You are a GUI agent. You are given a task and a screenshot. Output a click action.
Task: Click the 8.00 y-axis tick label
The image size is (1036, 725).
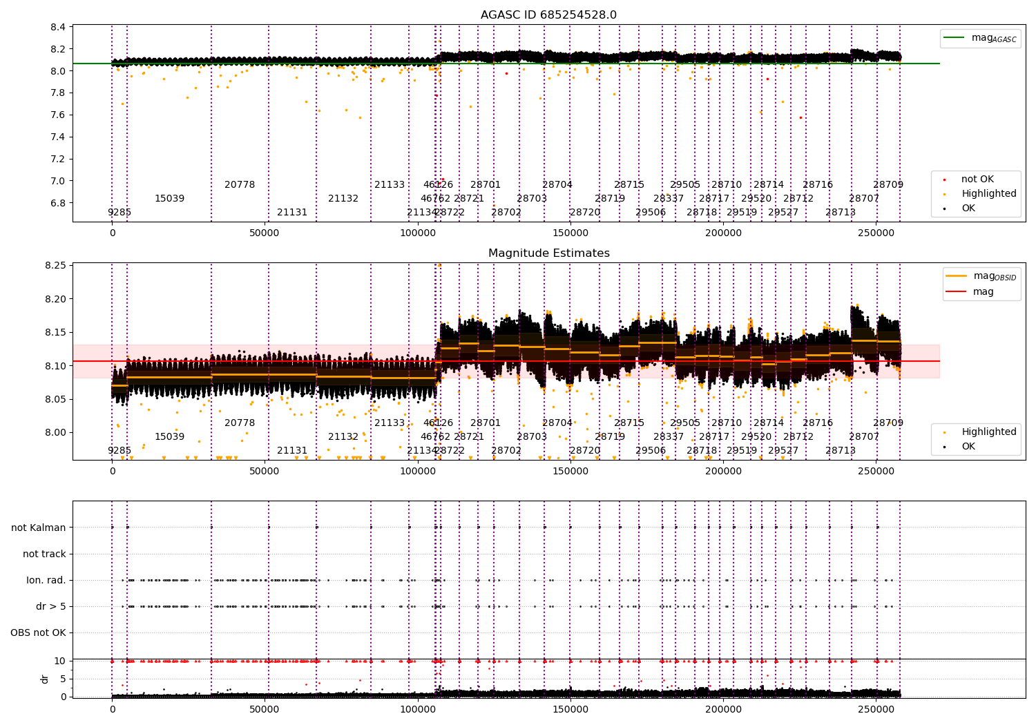coord(55,432)
